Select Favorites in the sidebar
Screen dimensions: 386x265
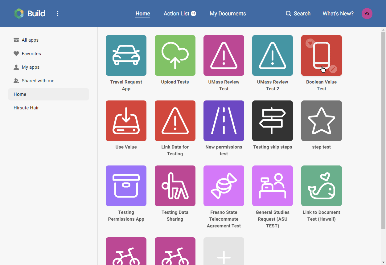click(x=31, y=54)
